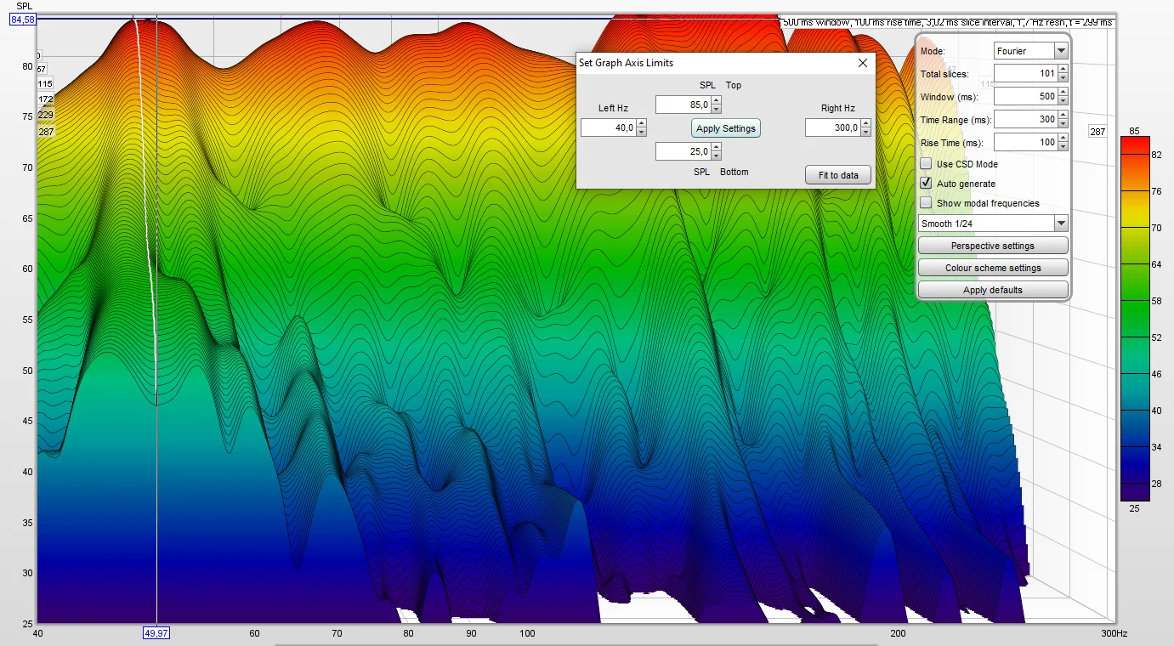Click the SPL Top field showing 85,0
Viewport: 1174px width, 646px height.
pos(683,105)
